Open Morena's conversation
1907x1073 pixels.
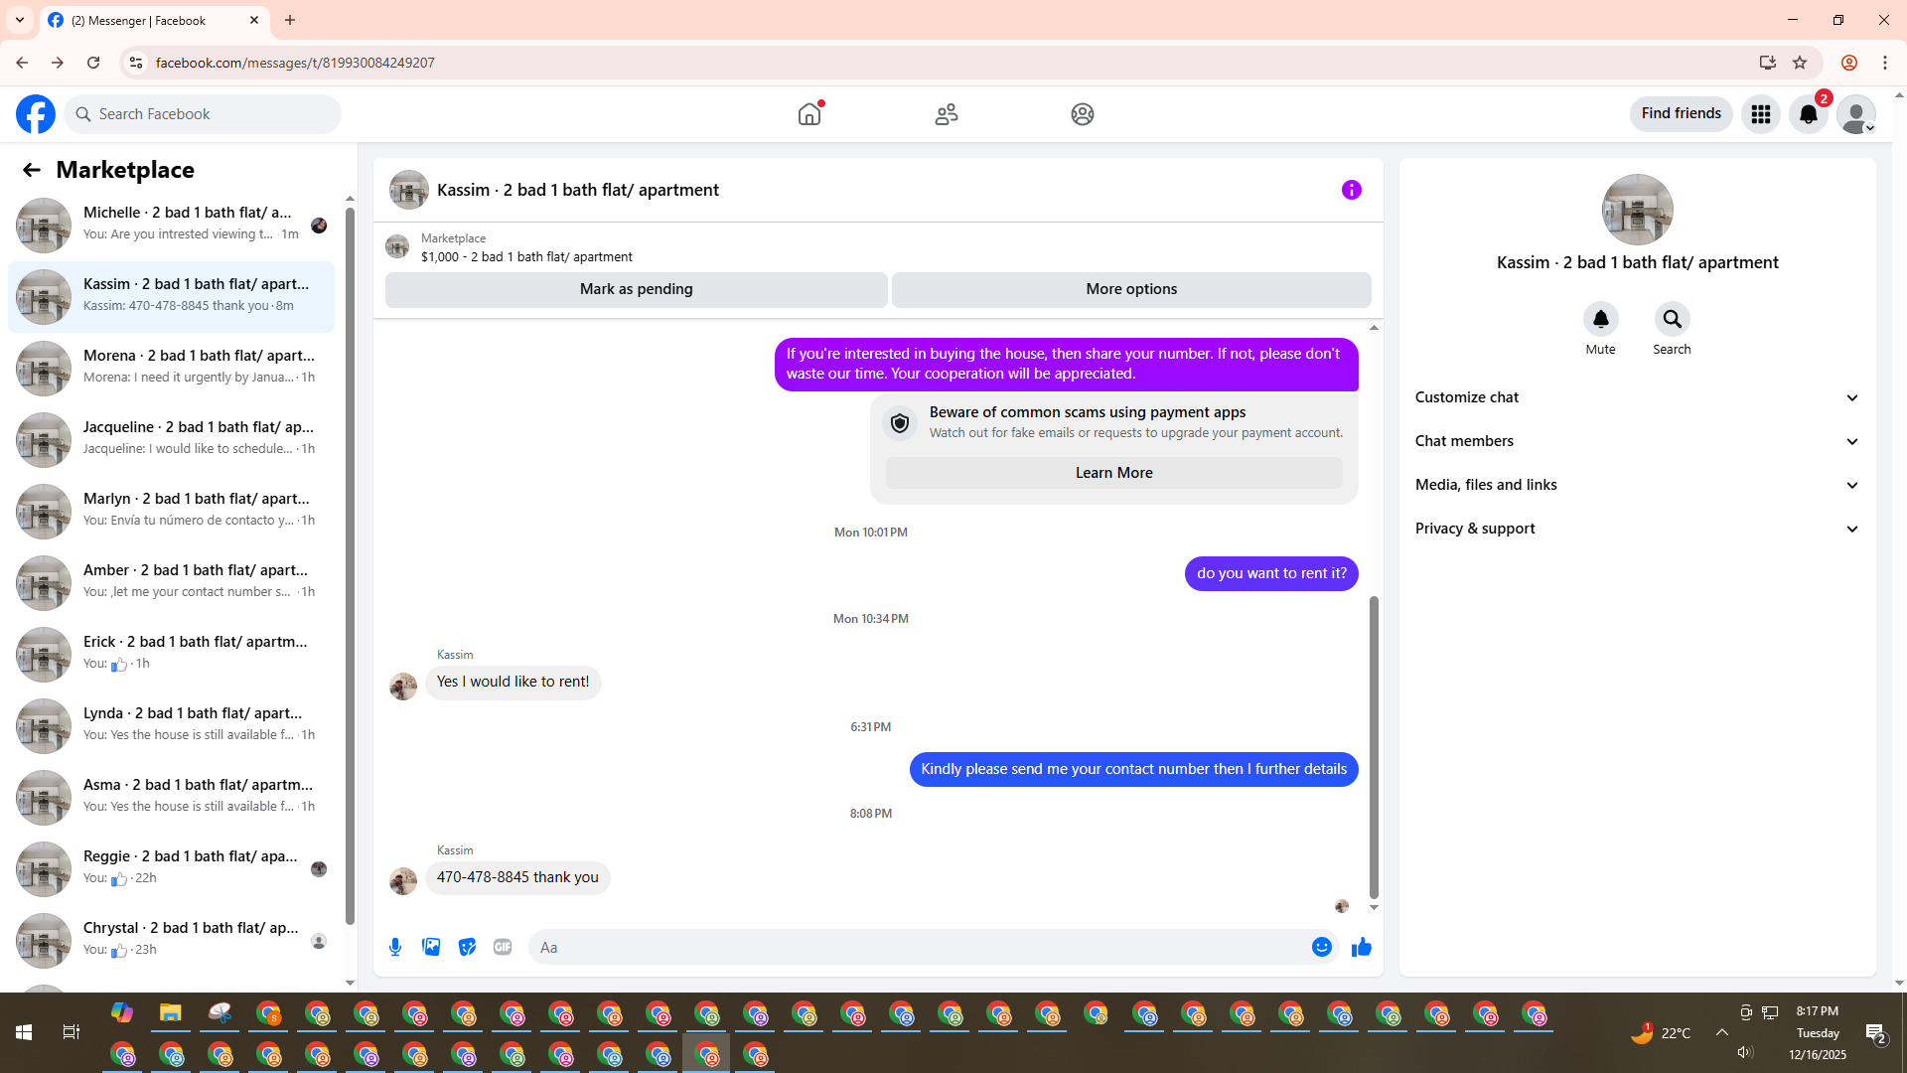(x=171, y=369)
